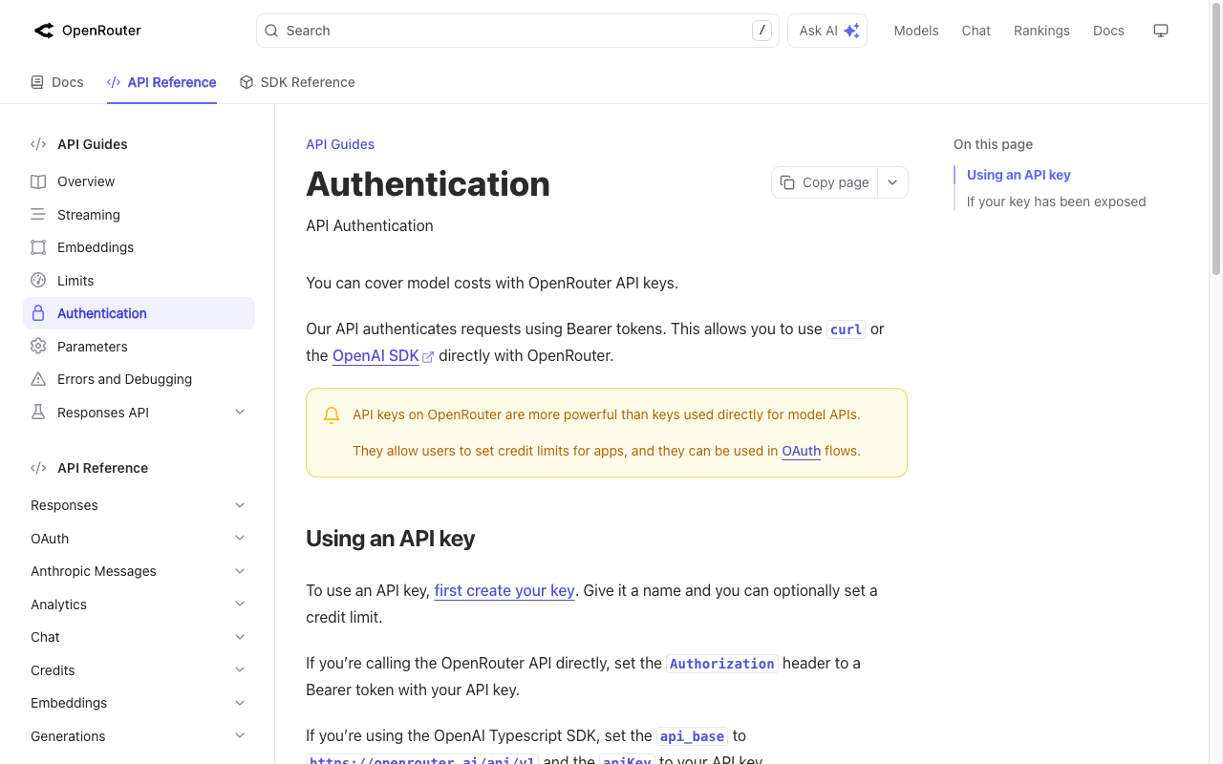Switch to the SDK Reference tab

tap(297, 82)
